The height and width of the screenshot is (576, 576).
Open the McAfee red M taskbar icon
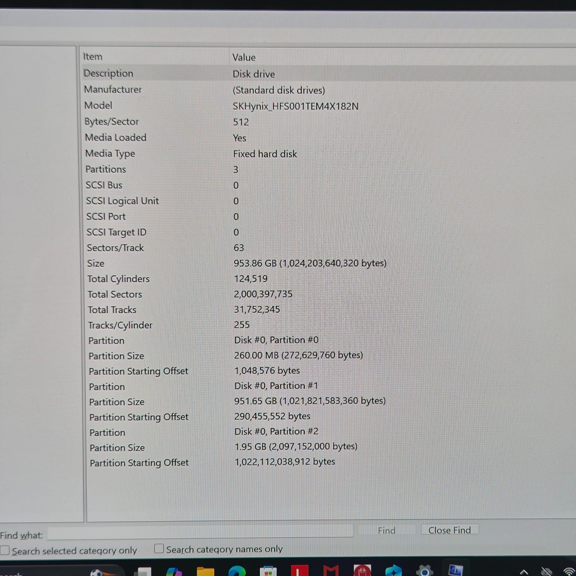coord(331,571)
